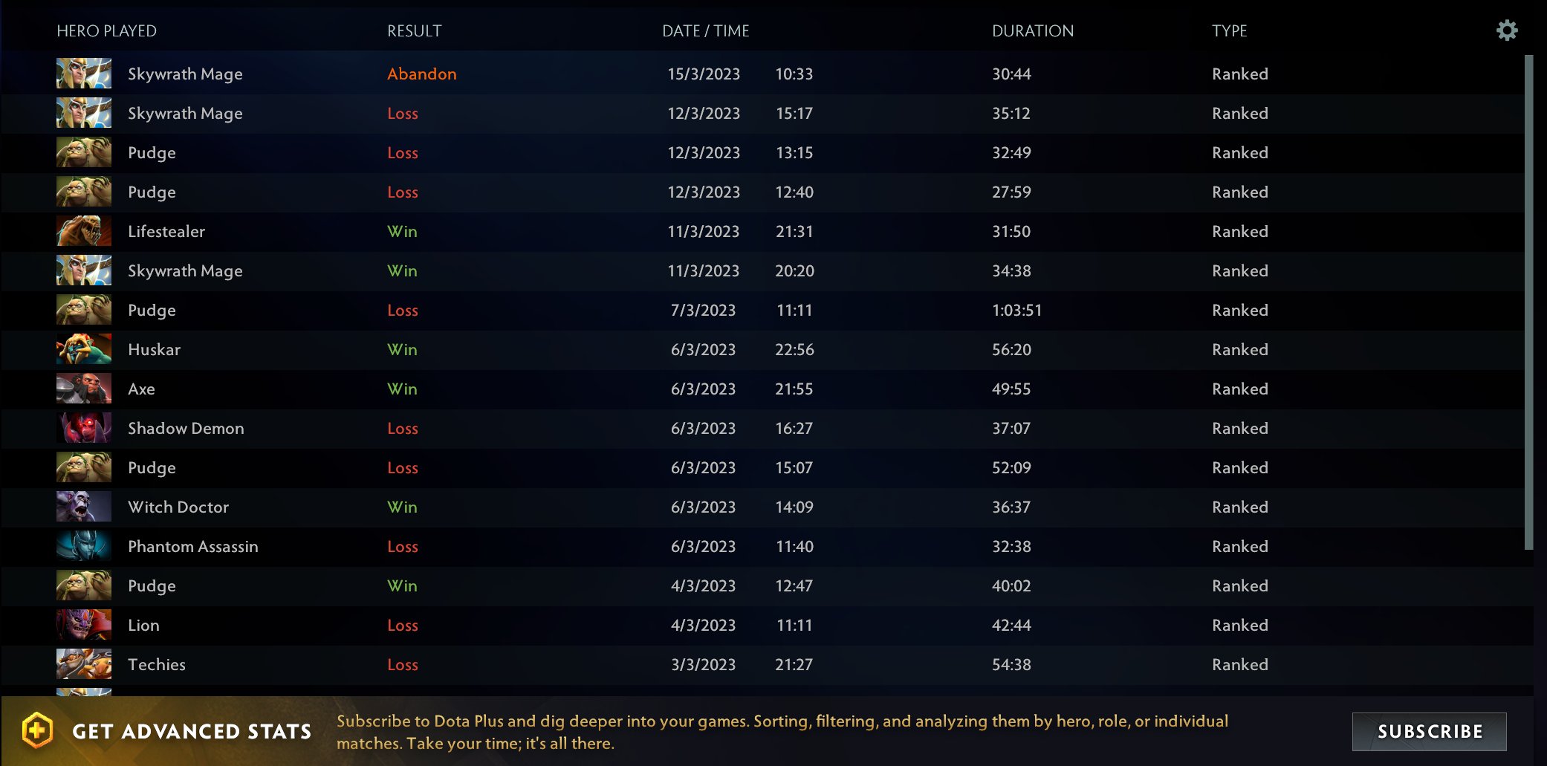The width and height of the screenshot is (1547, 766).
Task: Click the Shadow Demon hero portrait
Action: point(83,428)
